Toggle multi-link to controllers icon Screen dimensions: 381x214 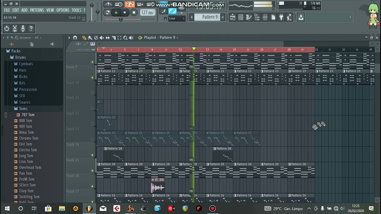pos(172,11)
